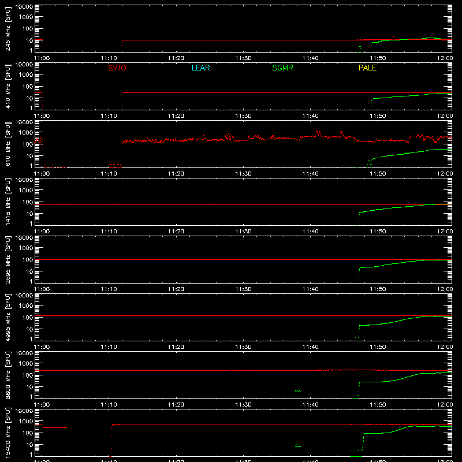Click the 100 tick on 2695 MHz axis
This screenshot has height=462, width=462.
pyautogui.click(x=28, y=260)
